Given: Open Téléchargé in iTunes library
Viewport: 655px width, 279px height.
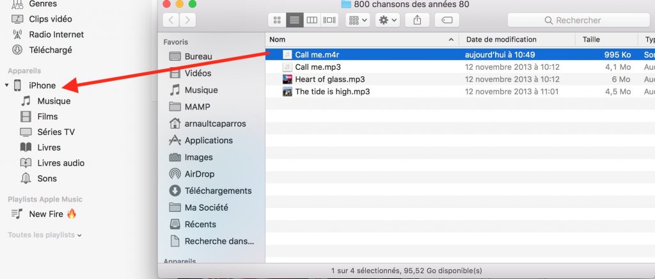Looking at the screenshot, I should pyautogui.click(x=51, y=50).
